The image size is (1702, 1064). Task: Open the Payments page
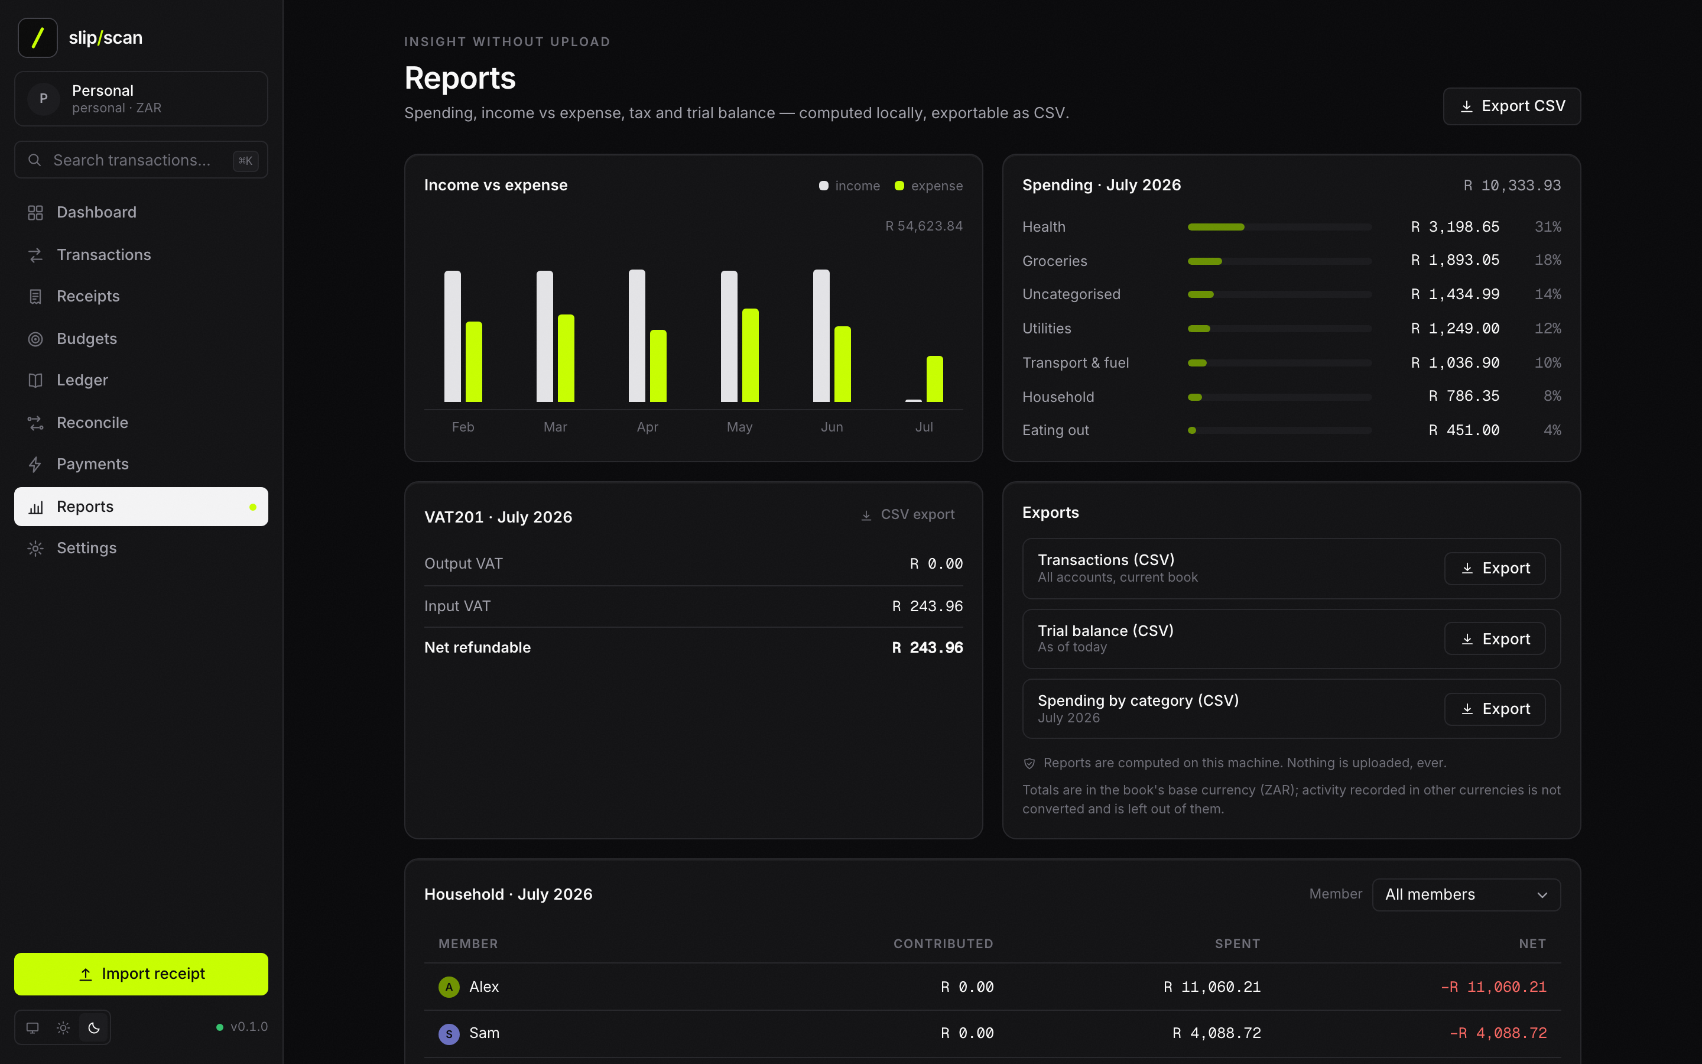[141, 465]
